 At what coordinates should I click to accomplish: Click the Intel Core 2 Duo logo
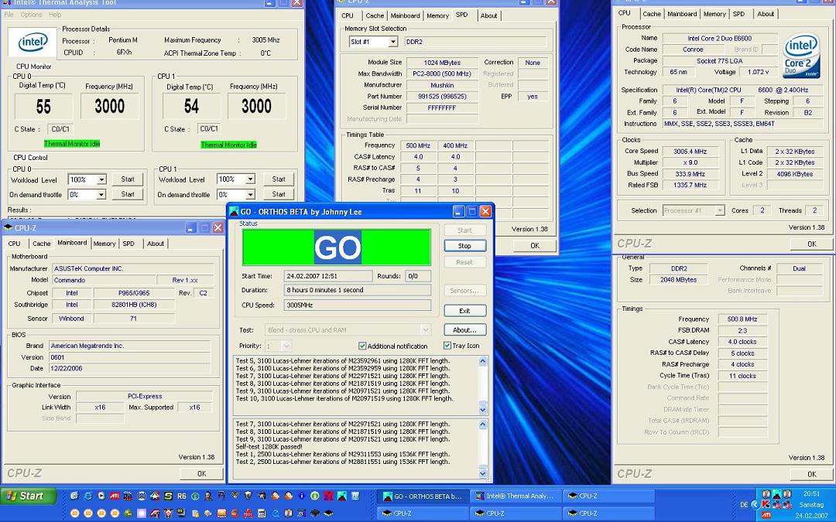[801, 56]
